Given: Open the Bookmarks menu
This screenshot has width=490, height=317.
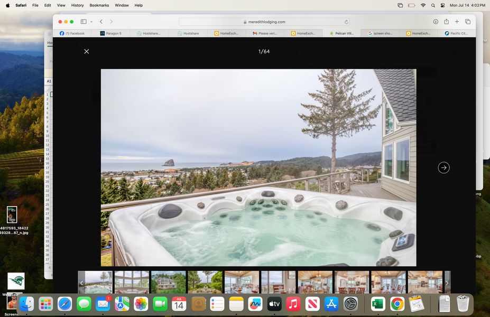Looking at the screenshot, I should [99, 5].
